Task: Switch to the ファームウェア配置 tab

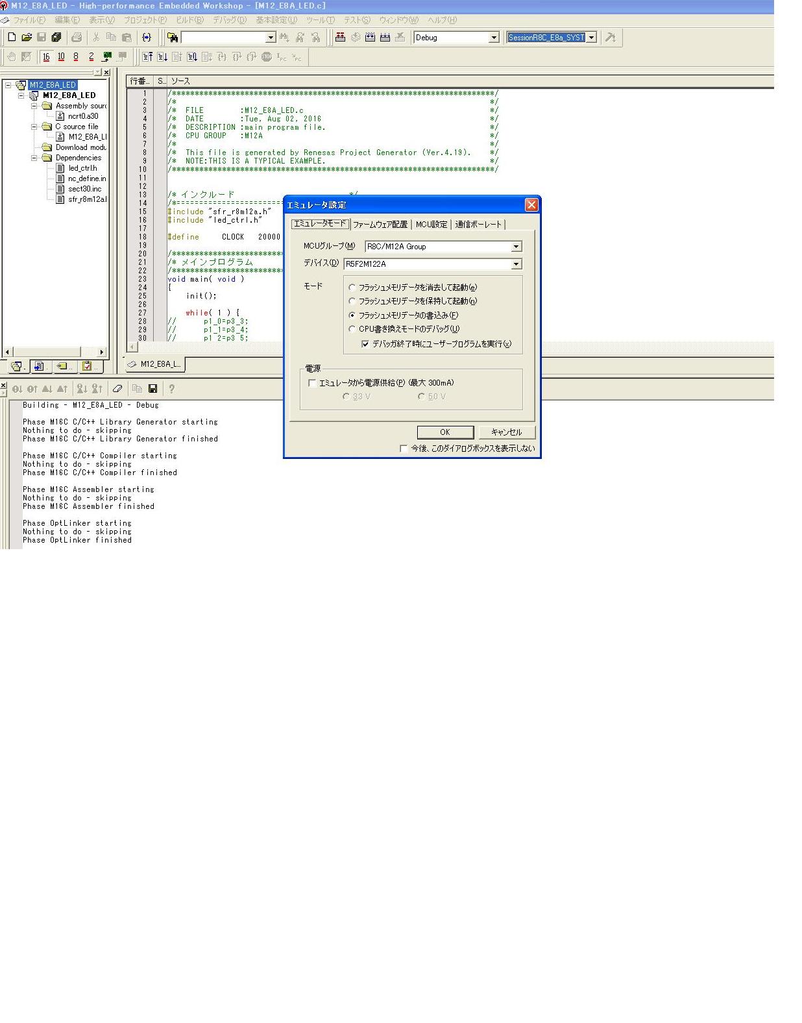Action: pos(380,225)
